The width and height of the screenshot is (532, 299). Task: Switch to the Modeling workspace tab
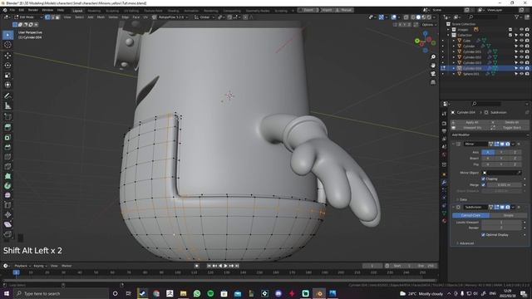point(94,11)
